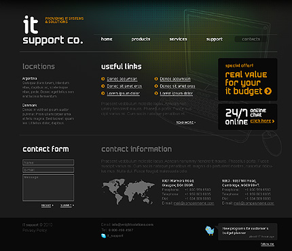Screen dimensions: 292x251
Task: Click the Skype icon beside it_support
Action: click(x=103, y=236)
